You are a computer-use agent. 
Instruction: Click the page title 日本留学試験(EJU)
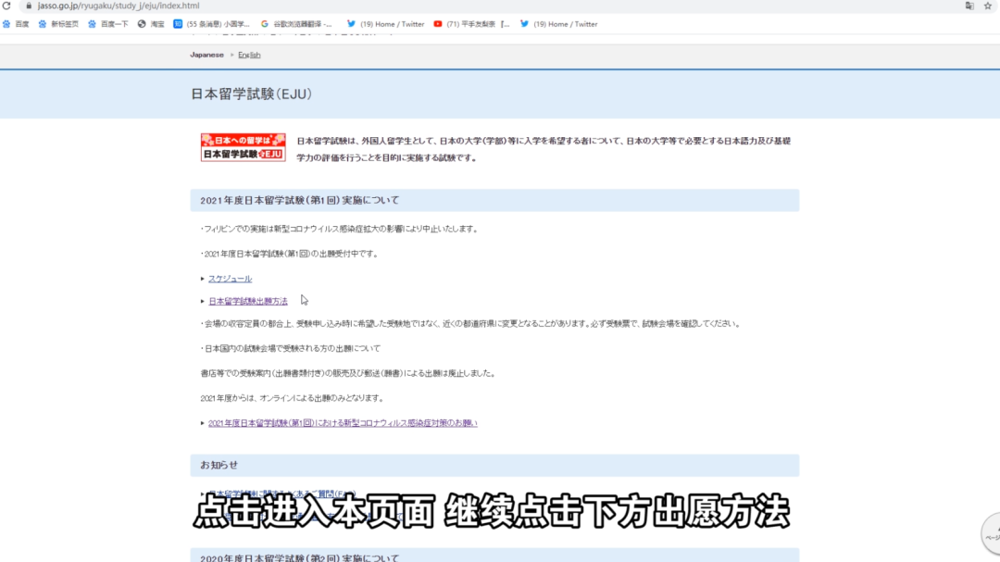tap(251, 94)
